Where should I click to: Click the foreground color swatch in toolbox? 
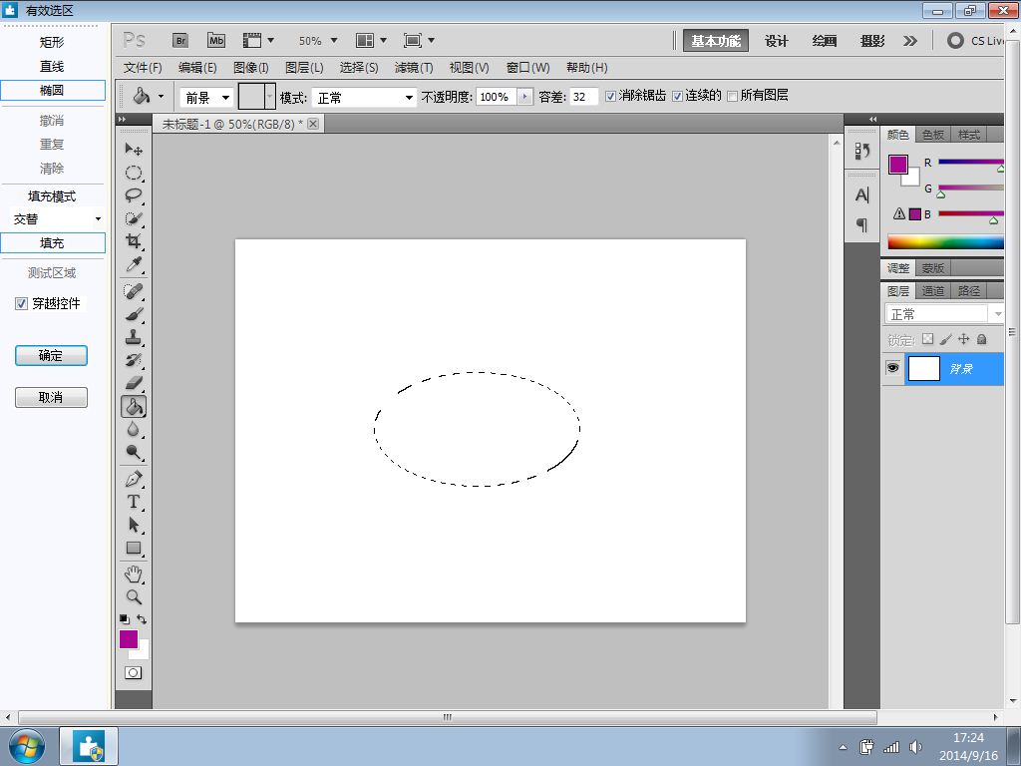[x=128, y=639]
